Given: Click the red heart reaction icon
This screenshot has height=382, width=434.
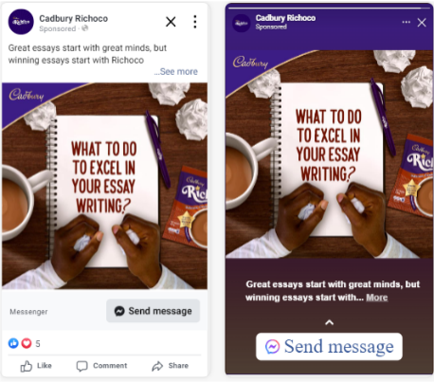Looking at the screenshot, I should [x=27, y=343].
